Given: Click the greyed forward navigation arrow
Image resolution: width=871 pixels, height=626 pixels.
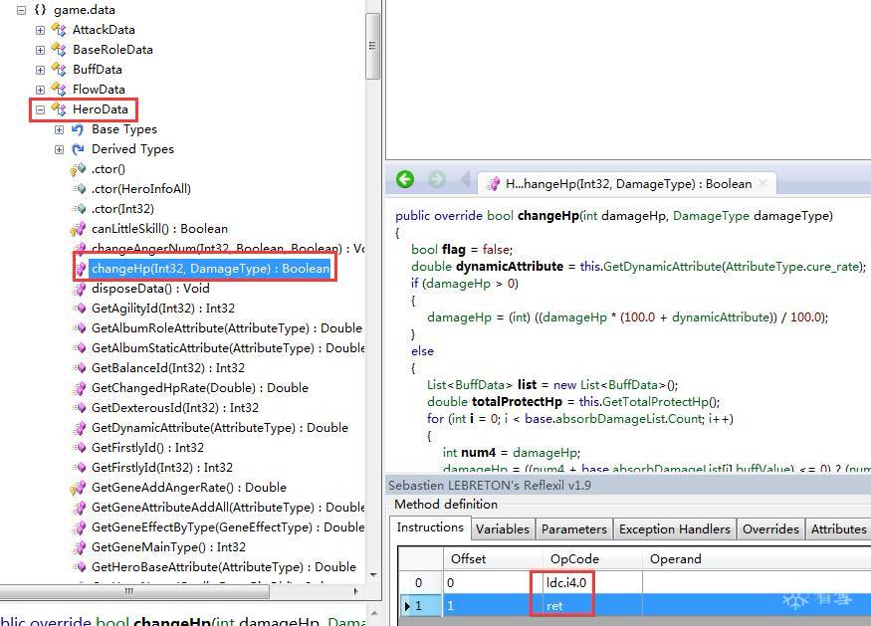Looking at the screenshot, I should pyautogui.click(x=437, y=179).
